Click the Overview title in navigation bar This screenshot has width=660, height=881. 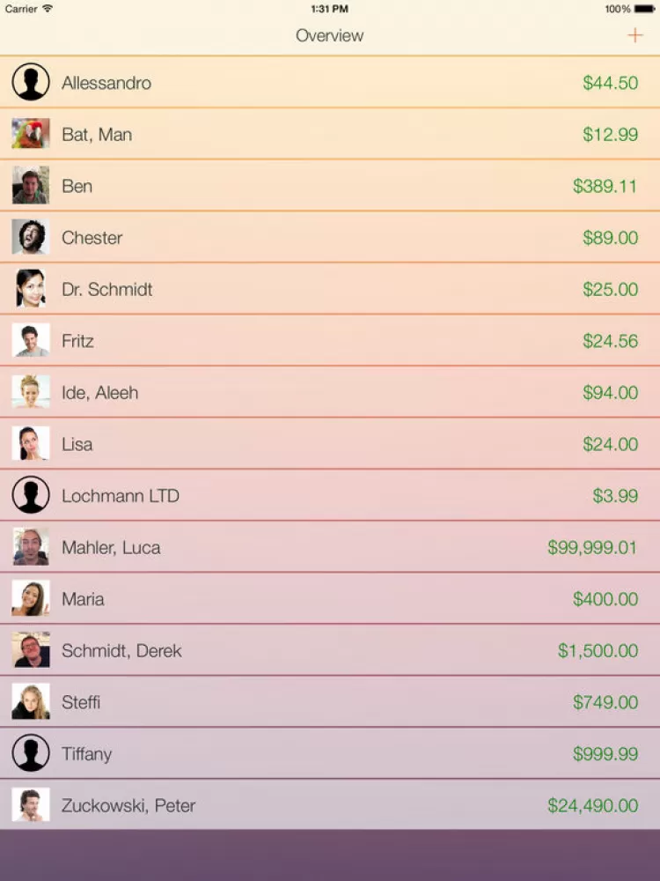(329, 35)
